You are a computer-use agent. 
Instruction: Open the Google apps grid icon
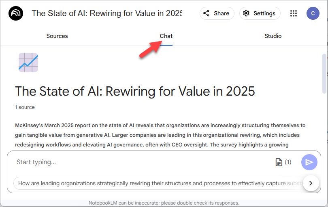point(294,13)
